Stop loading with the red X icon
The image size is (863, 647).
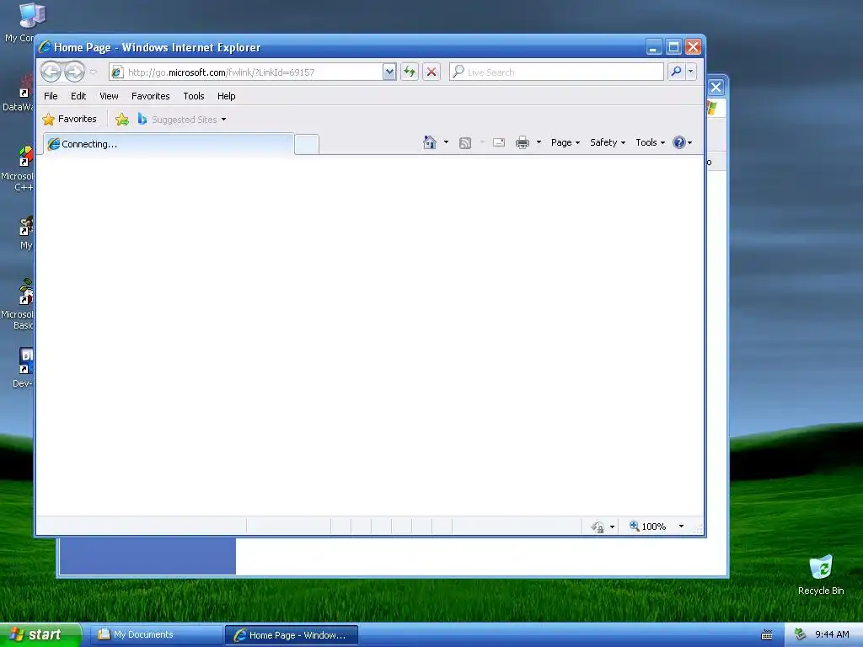point(431,72)
